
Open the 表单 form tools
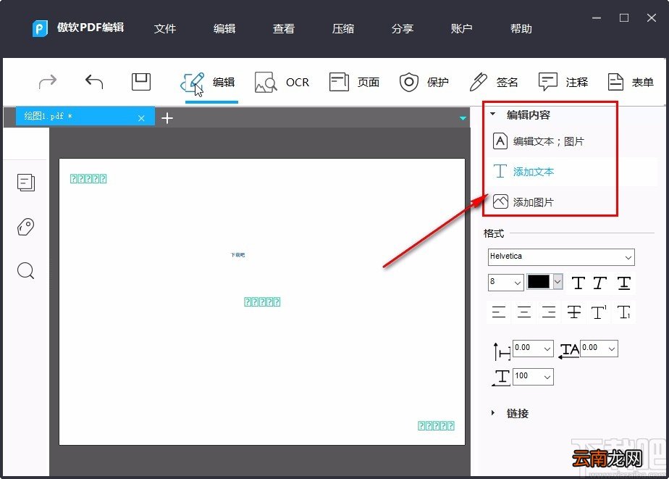pos(630,82)
